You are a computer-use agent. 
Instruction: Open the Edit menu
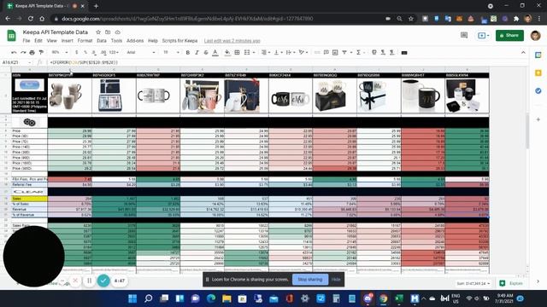click(x=38, y=41)
